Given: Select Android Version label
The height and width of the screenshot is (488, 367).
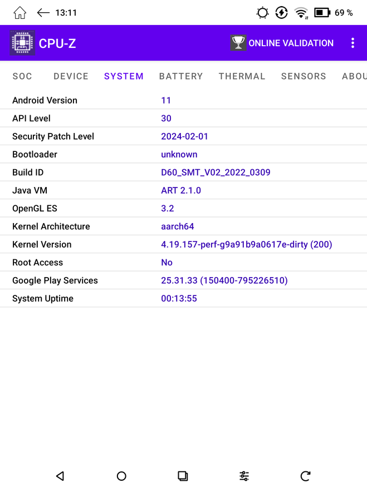Looking at the screenshot, I should point(45,100).
